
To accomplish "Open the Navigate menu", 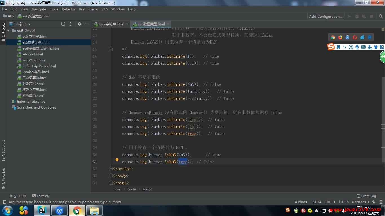I will 38,9.
